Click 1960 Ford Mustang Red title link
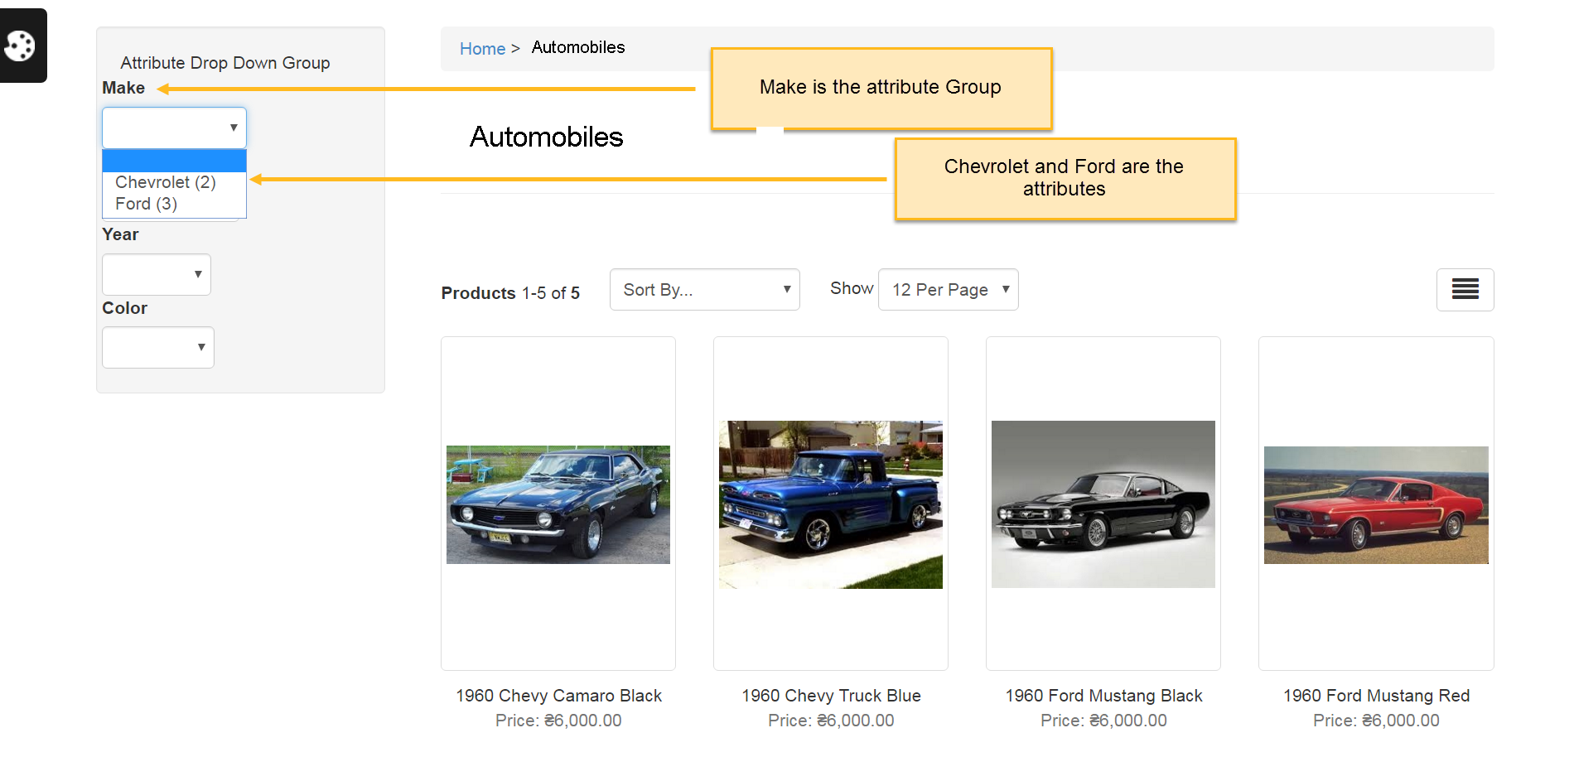 (x=1376, y=696)
